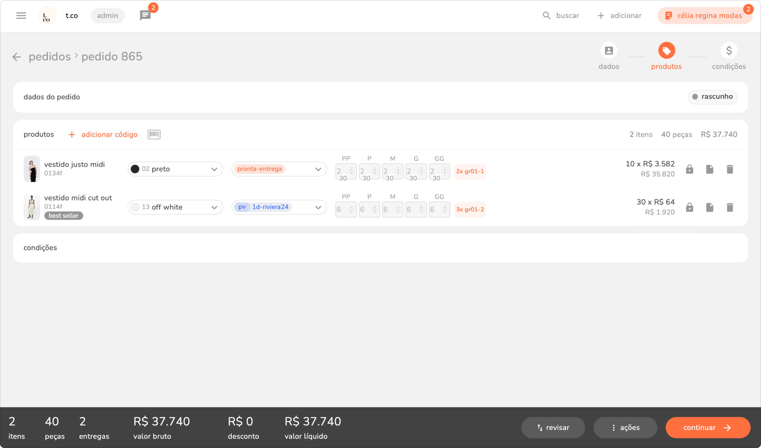Open the hamburger menu
761x448 pixels.
pyautogui.click(x=21, y=16)
